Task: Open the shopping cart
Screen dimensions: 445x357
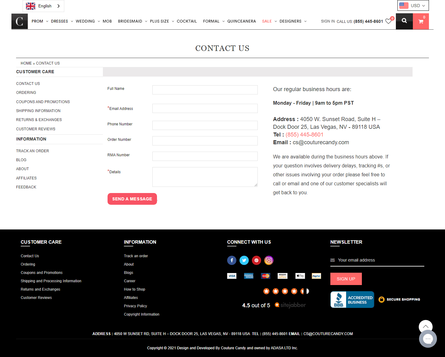Action: click(421, 21)
